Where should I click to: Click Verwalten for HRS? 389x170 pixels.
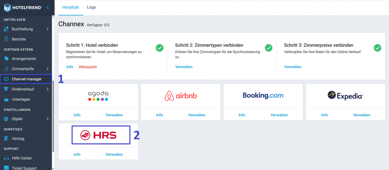[114, 155]
